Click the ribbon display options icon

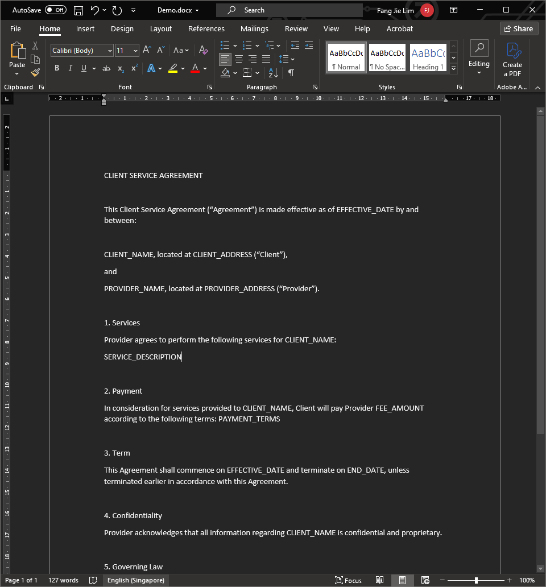(x=453, y=10)
